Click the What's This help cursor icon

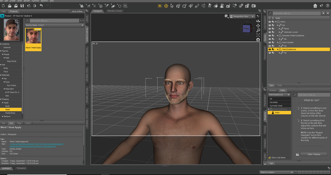321,6
